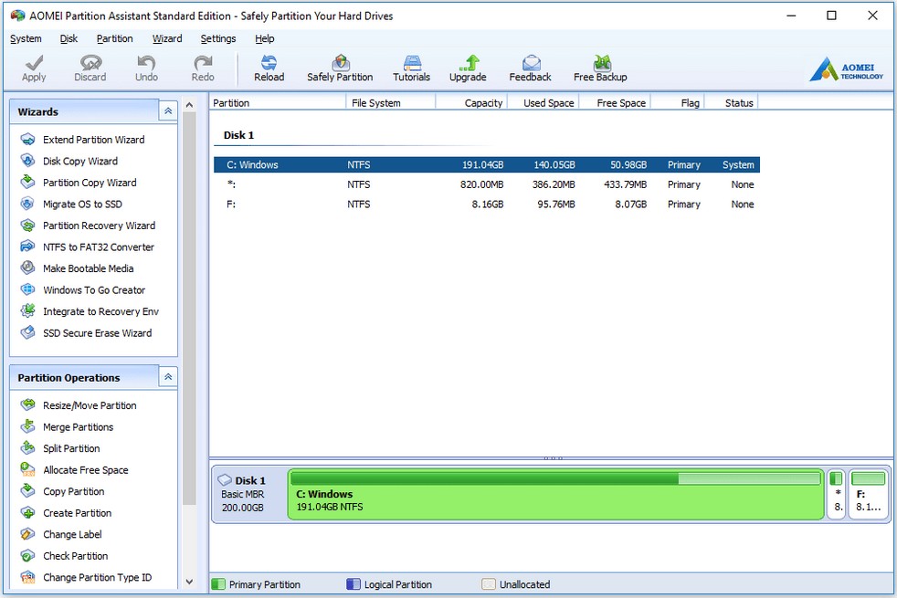897x598 pixels.
Task: Click the Copy Partition icon
Action: tap(27, 491)
